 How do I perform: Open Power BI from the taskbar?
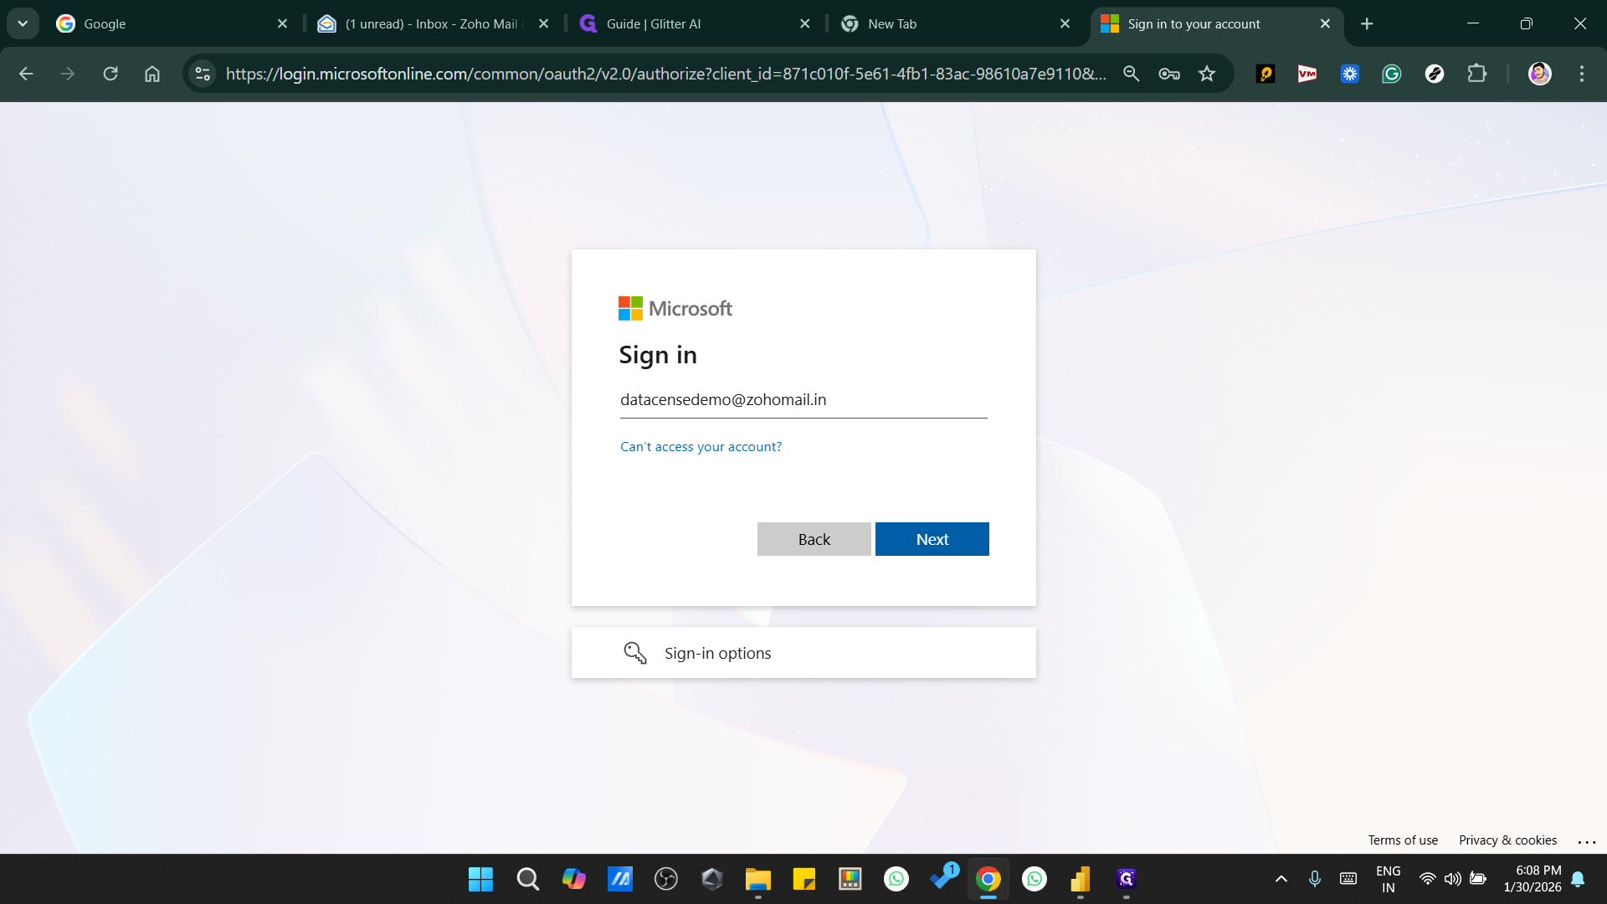click(1080, 879)
